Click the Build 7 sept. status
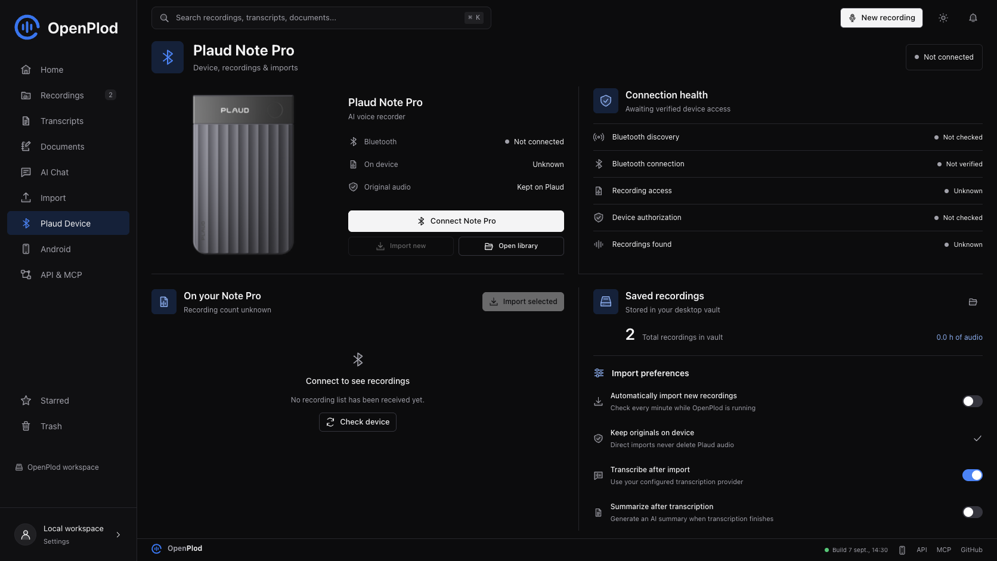The image size is (997, 561). (x=856, y=550)
